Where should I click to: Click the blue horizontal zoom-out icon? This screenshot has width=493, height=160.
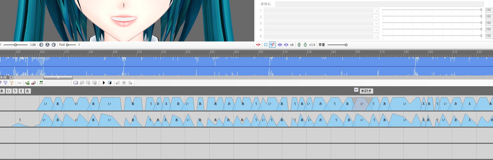click(x=286, y=45)
